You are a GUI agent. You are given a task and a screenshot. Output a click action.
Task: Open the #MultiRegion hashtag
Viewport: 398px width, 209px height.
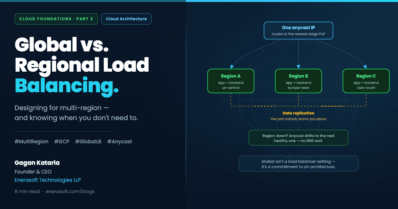pyautogui.click(x=32, y=142)
